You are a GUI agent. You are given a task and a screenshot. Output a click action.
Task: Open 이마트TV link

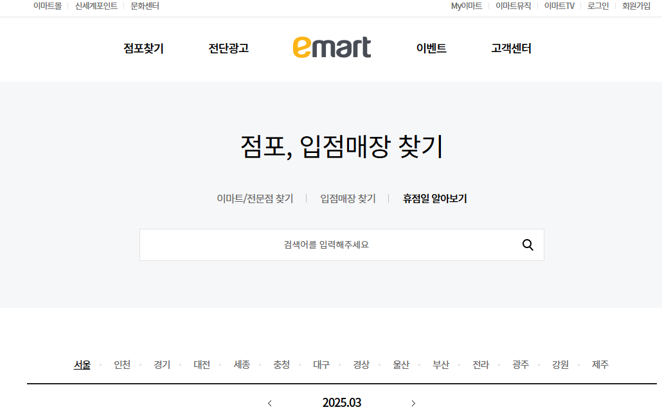[559, 6]
